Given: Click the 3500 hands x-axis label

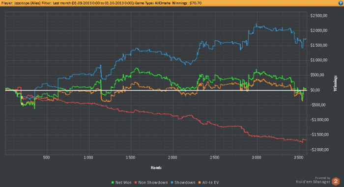Looking at the screenshot, I should click(298, 158).
